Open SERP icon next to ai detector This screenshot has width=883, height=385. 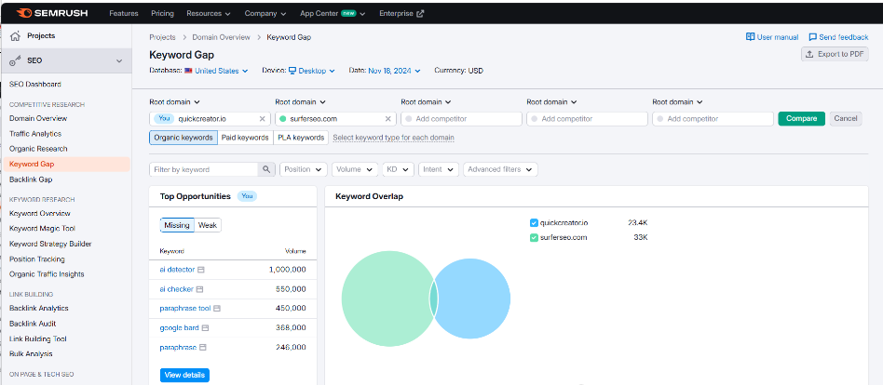click(x=201, y=270)
